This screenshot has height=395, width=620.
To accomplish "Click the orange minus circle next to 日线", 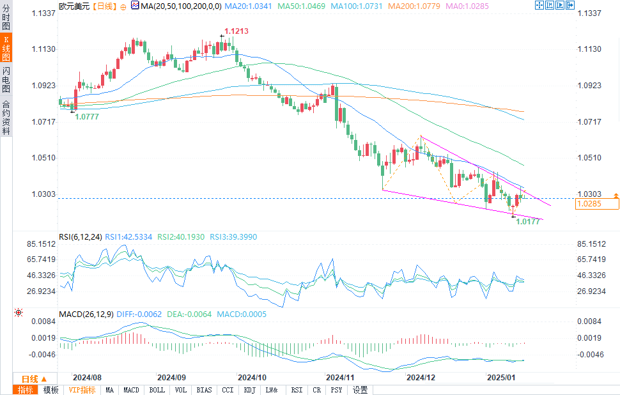I will [x=123, y=7].
